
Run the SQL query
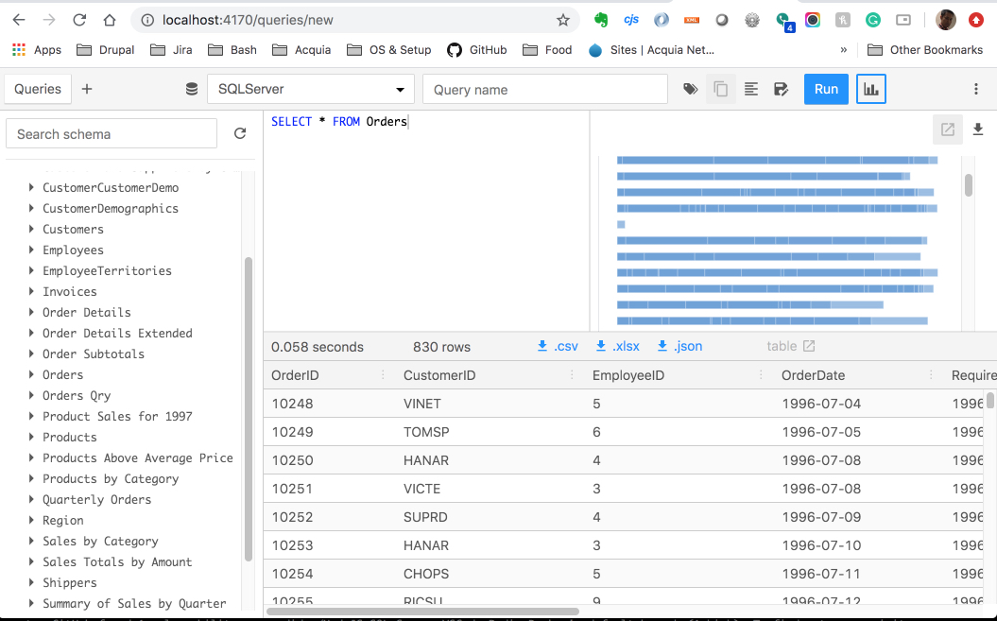pos(826,89)
